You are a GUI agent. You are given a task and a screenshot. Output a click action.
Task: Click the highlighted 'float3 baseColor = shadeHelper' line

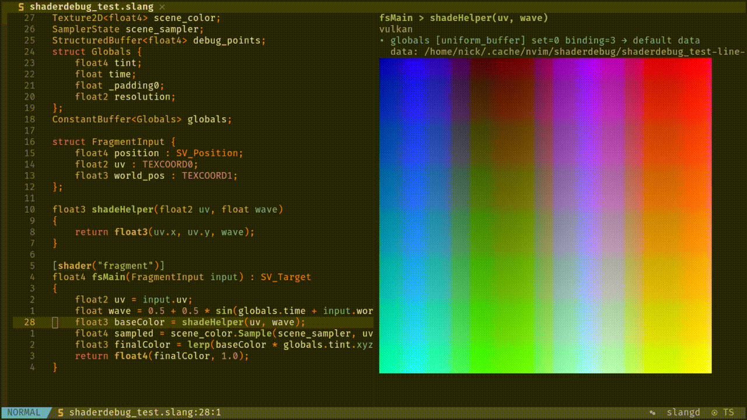click(x=190, y=323)
